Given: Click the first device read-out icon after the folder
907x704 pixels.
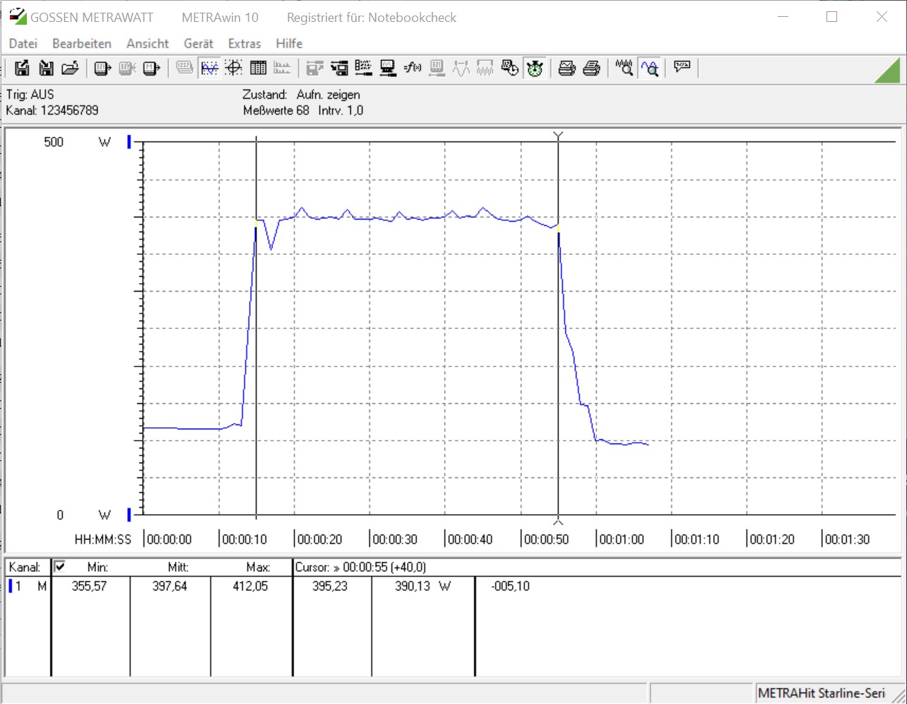Looking at the screenshot, I should click(102, 68).
